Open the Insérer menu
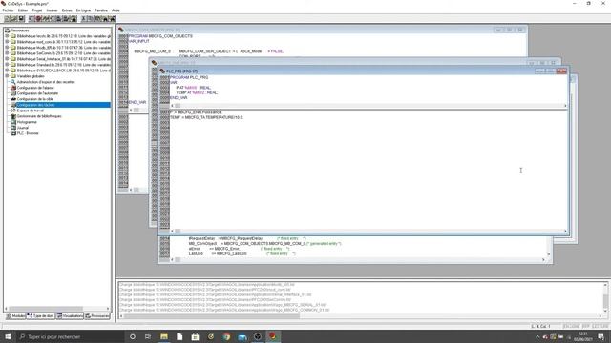611x343 pixels. [52, 10]
